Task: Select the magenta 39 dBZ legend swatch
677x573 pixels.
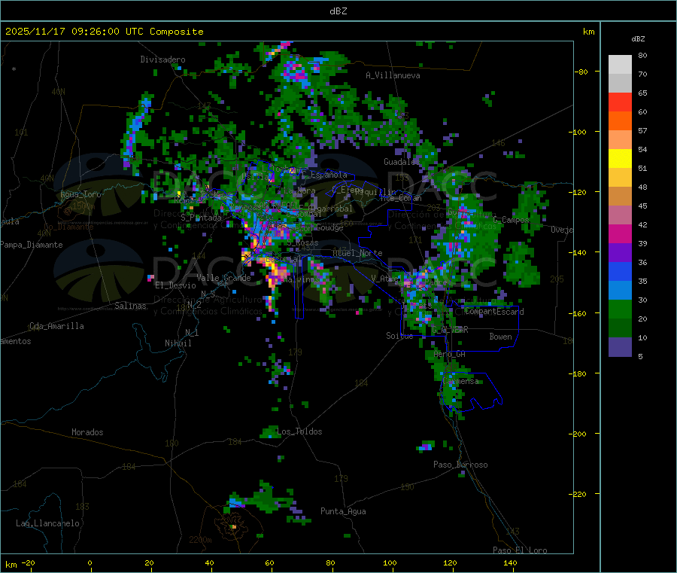Action: click(x=620, y=233)
